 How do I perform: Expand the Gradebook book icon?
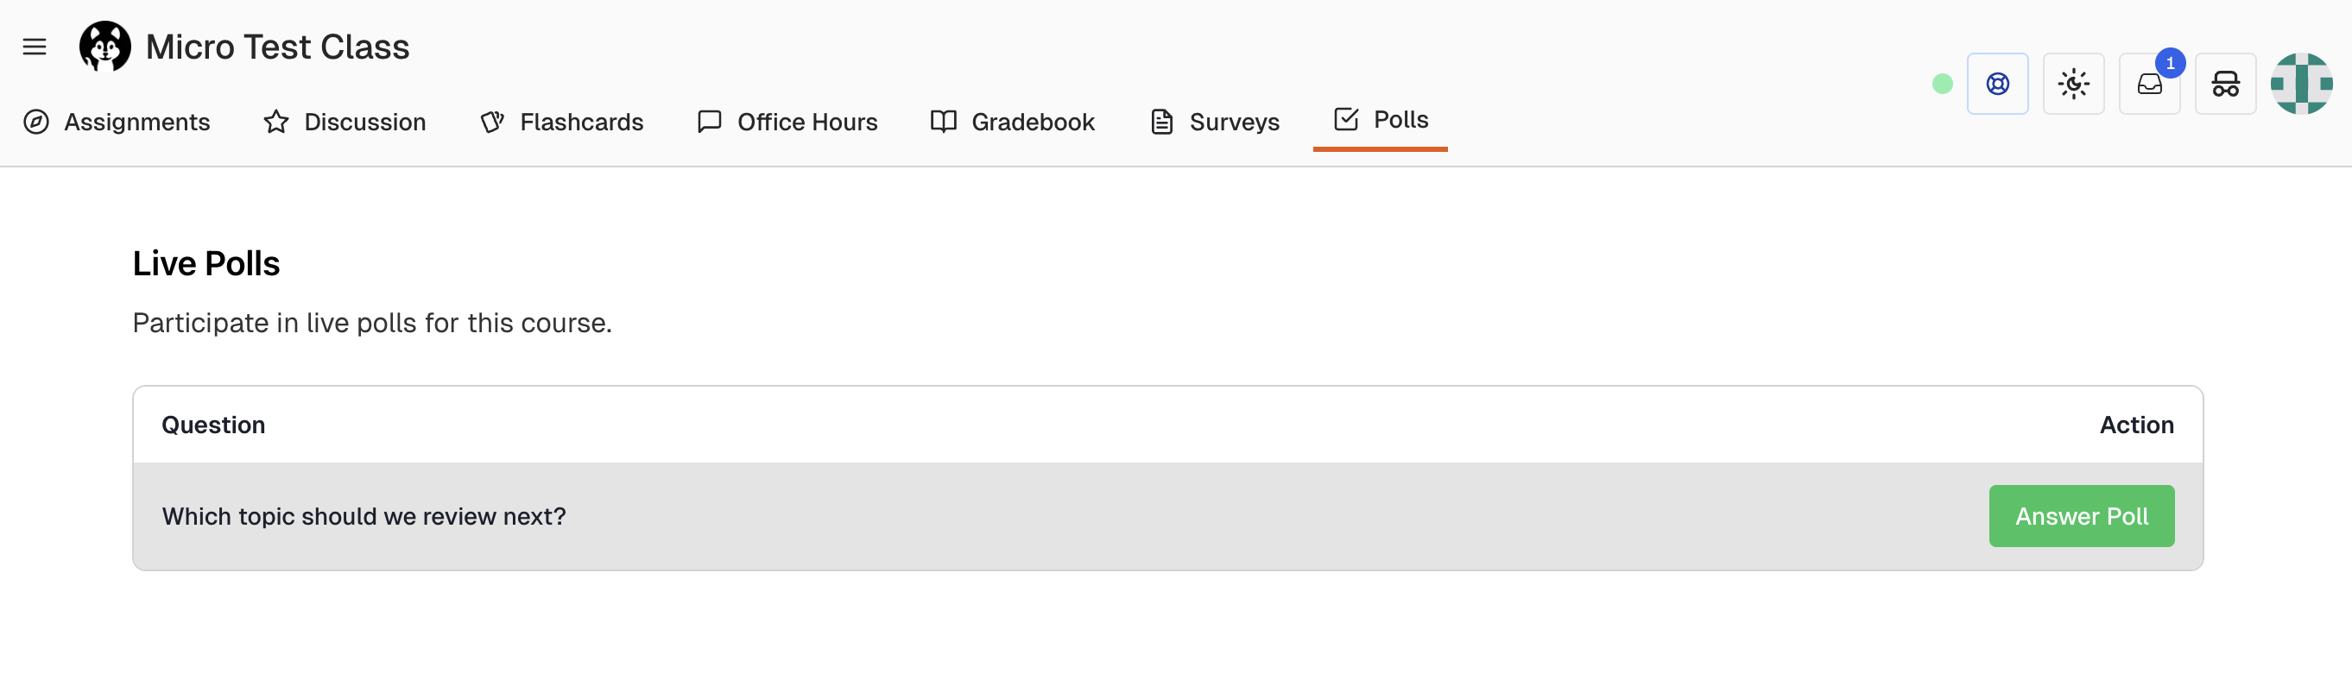coord(942,122)
